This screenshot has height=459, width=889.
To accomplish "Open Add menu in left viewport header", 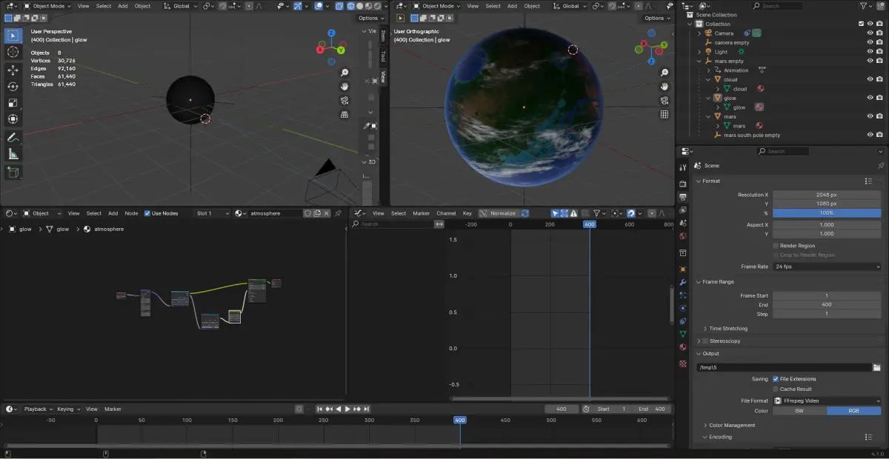I will (122, 6).
